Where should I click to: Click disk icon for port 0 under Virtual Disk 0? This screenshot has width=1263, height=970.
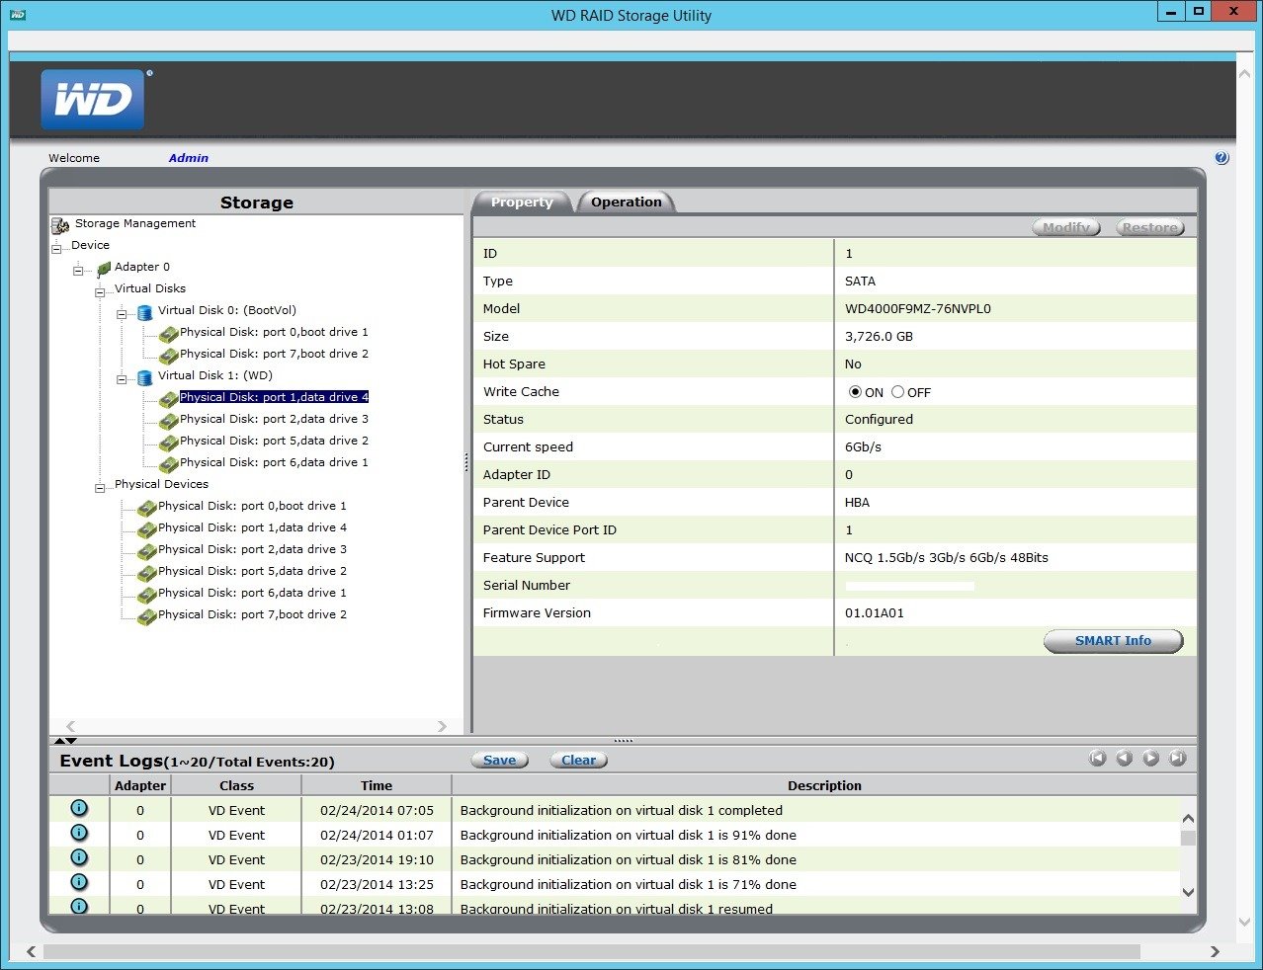(168, 334)
